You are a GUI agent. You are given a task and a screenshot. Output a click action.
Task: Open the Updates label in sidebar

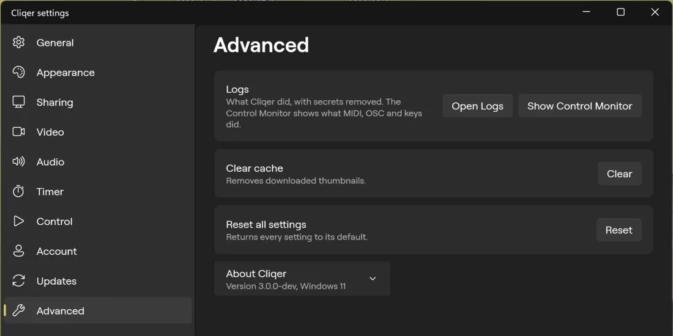point(57,281)
